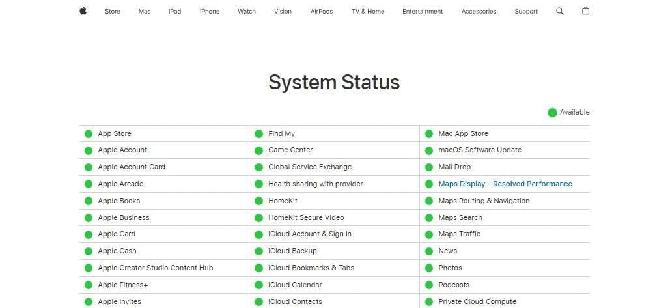Click the status dot next to Apple Cash
Screen dimensions: 668x308
click(88, 251)
